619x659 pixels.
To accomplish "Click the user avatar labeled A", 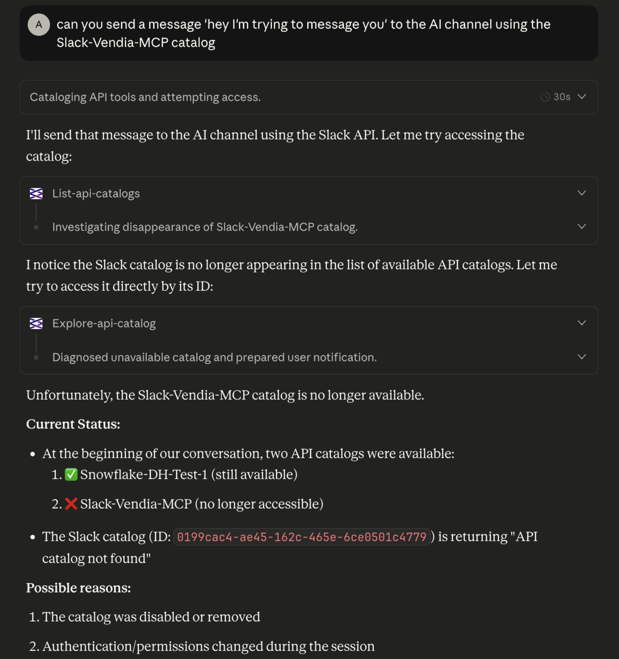I will click(x=39, y=25).
